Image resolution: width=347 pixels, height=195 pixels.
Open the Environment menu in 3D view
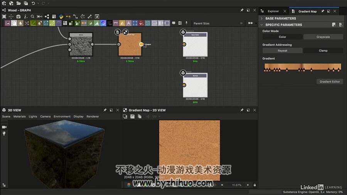coord(62,116)
